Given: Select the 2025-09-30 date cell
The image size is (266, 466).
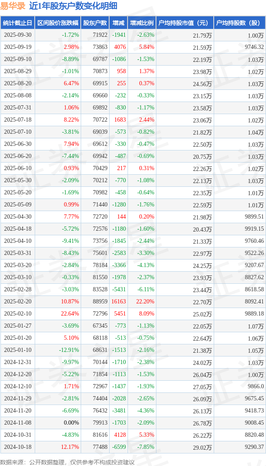Looking at the screenshot, I should click(x=18, y=35).
